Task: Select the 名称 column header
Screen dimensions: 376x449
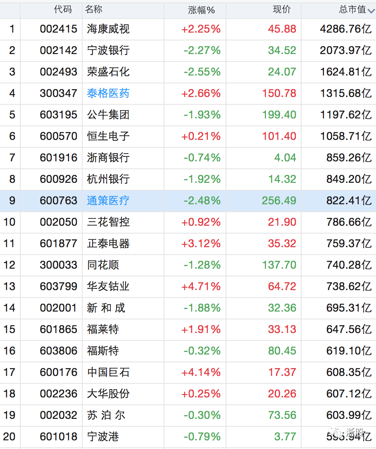Action: click(94, 9)
